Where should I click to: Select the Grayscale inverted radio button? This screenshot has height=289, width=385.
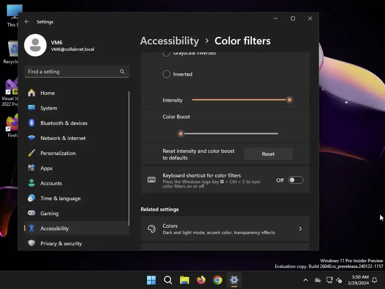(167, 53)
